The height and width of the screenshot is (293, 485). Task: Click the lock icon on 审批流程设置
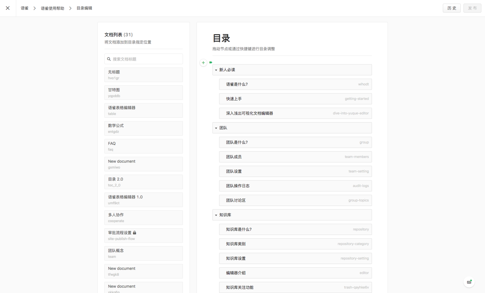tap(135, 232)
